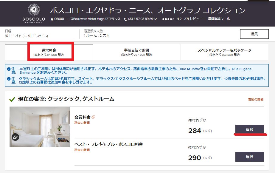Open the 通貨換算ツール currency converter
The height and width of the screenshot is (173, 275).
(219, 19)
